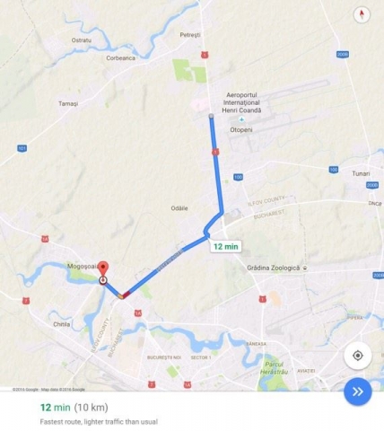Tap the compass north indicator icon

point(362,14)
